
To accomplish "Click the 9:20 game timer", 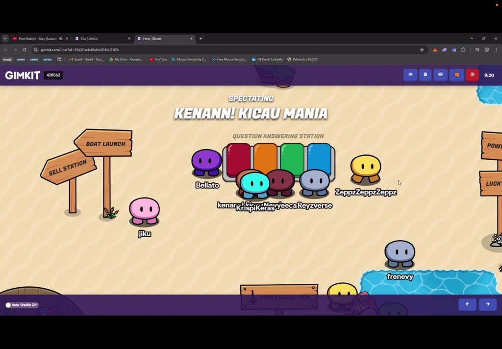I will point(489,75).
